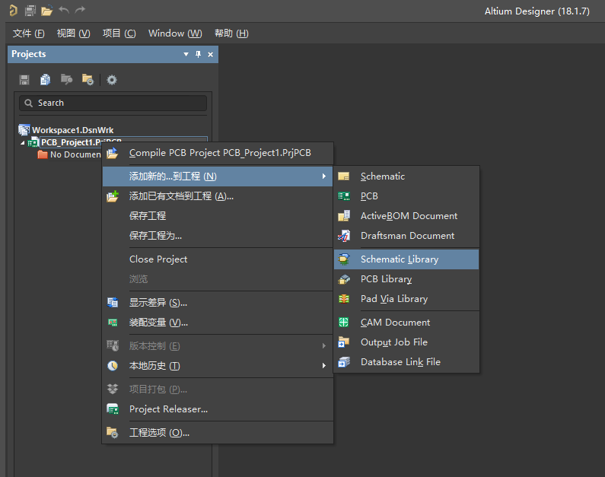Click the PCB Library icon
This screenshot has width=605, height=477.
(x=344, y=279)
